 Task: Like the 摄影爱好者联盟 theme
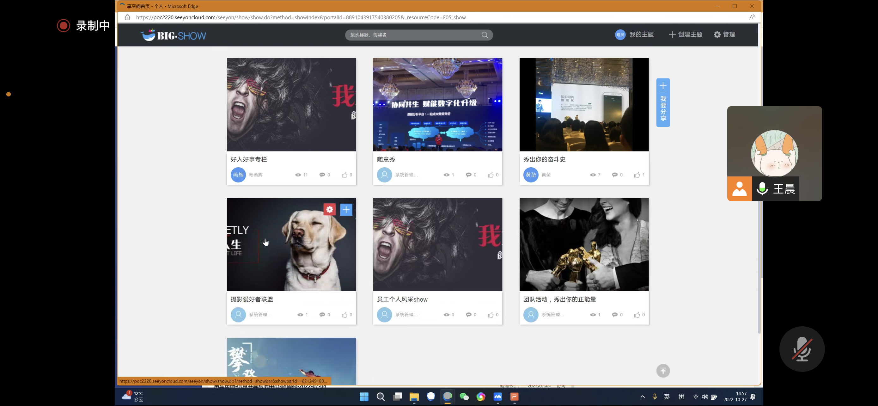pos(344,315)
